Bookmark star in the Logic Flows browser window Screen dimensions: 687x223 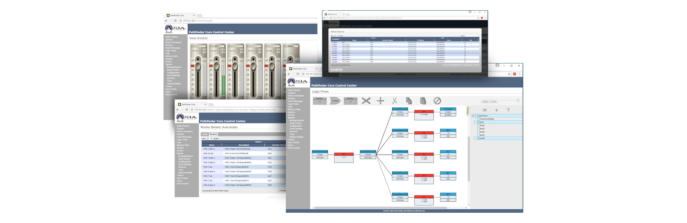pyautogui.click(x=509, y=74)
